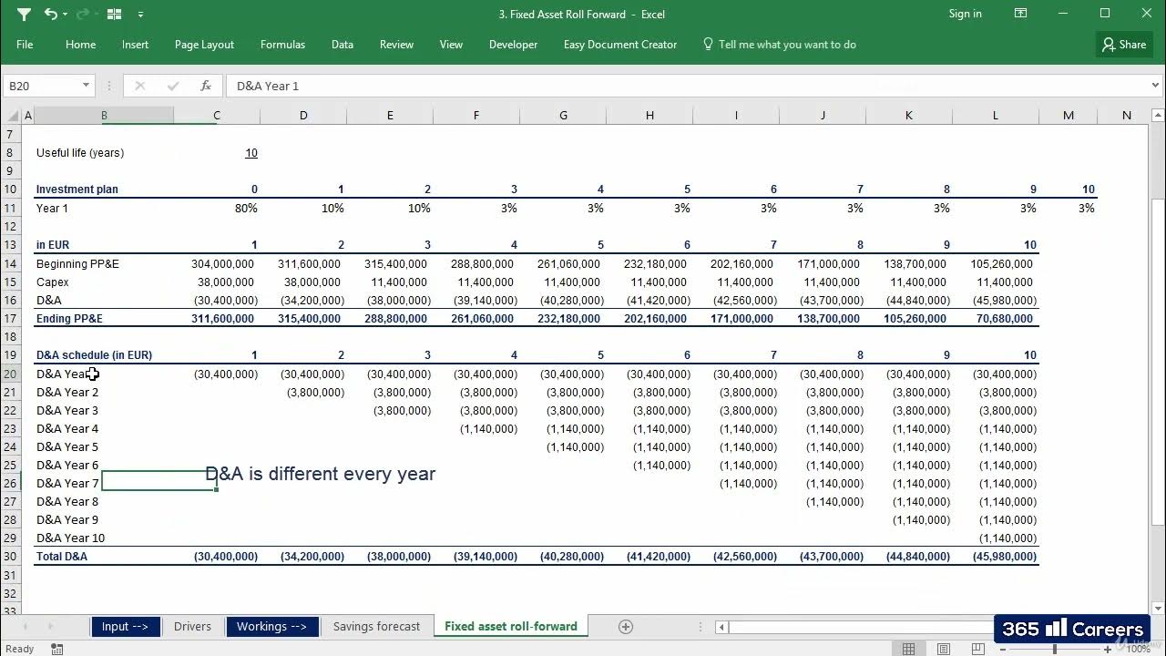Image resolution: width=1166 pixels, height=656 pixels.
Task: Switch to the Review tab
Action: click(396, 45)
